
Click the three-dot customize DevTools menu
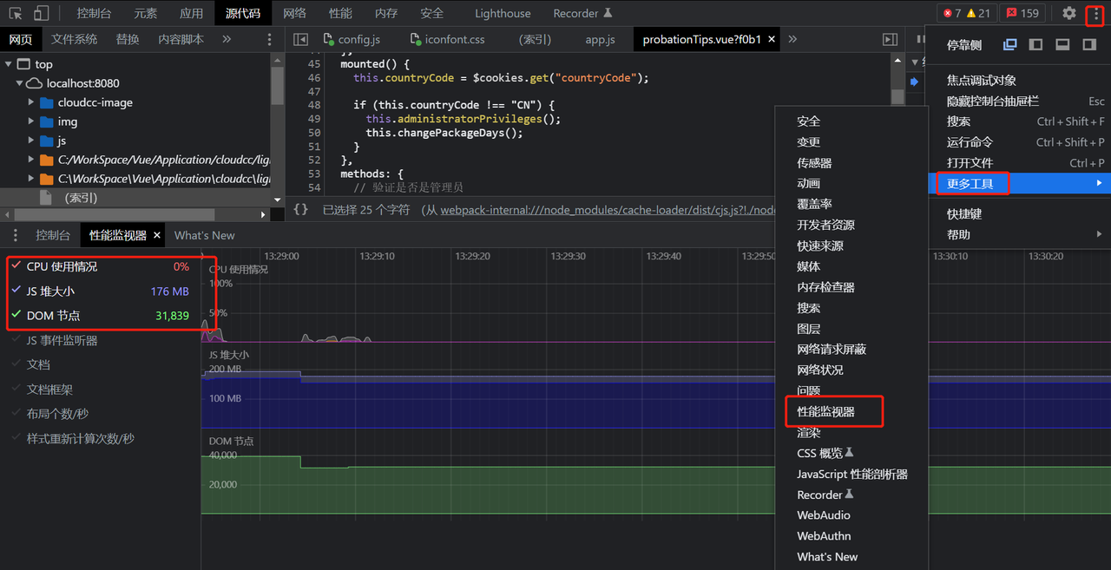(x=1095, y=14)
